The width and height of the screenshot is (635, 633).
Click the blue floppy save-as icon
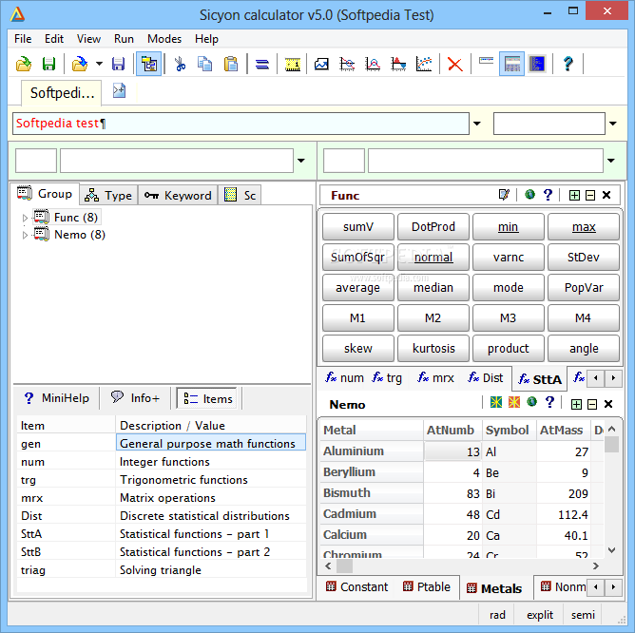click(118, 64)
